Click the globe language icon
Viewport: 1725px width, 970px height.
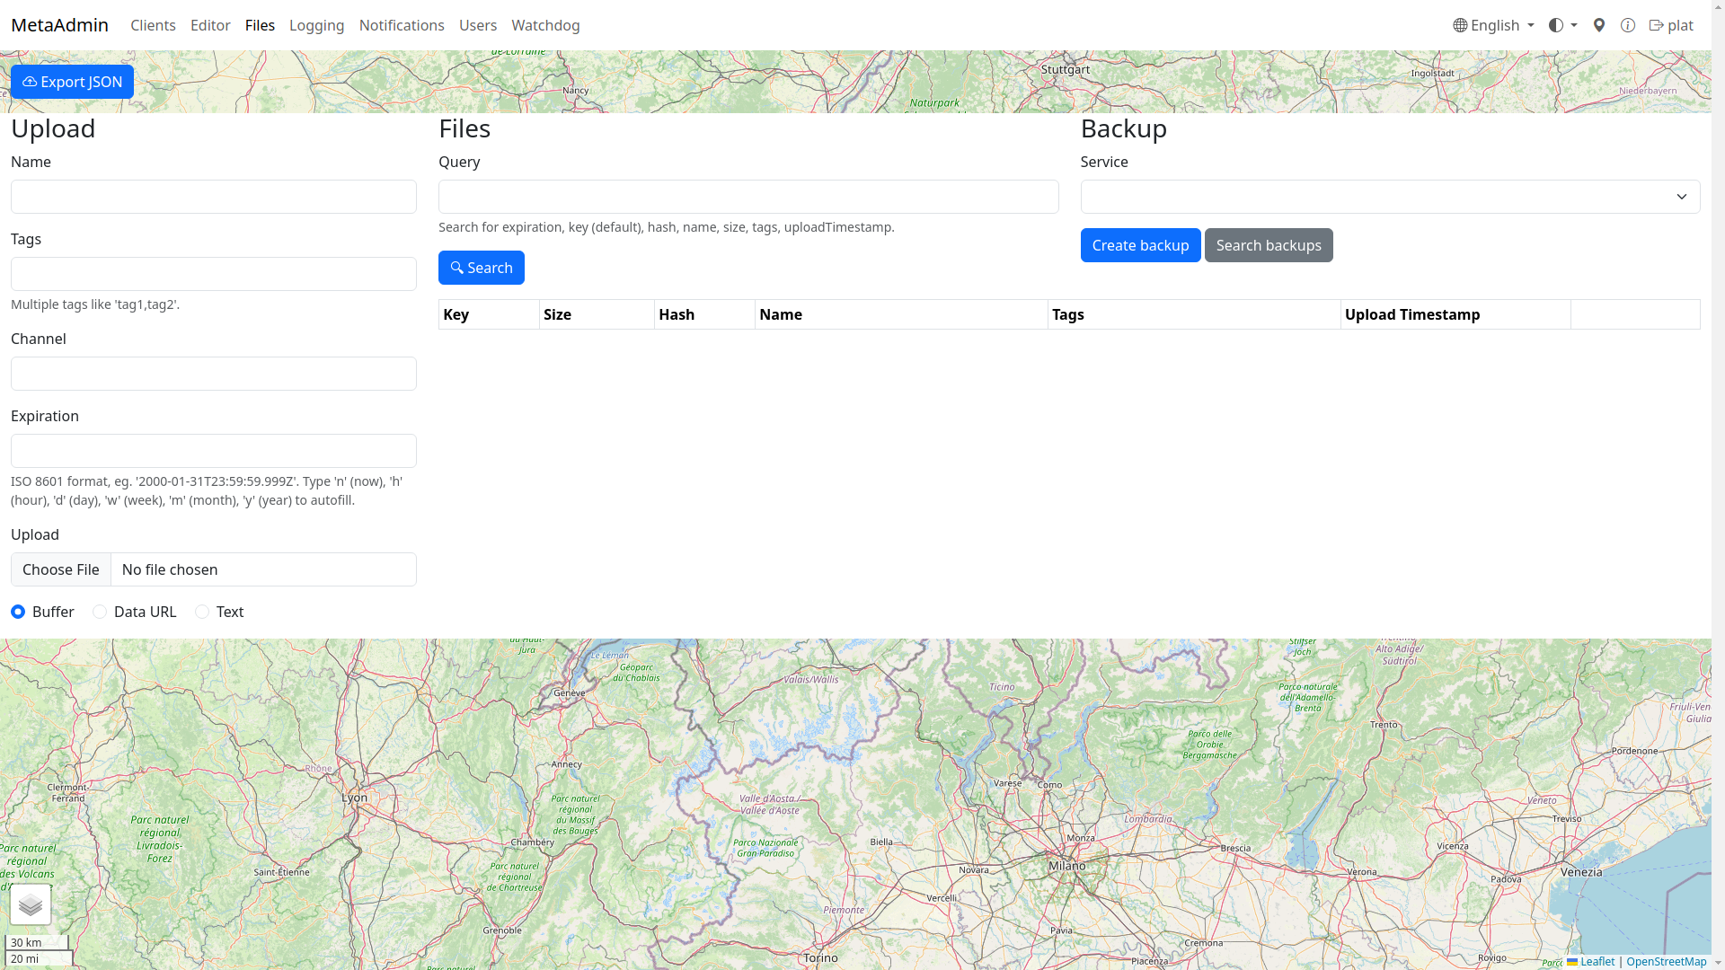[1461, 25]
